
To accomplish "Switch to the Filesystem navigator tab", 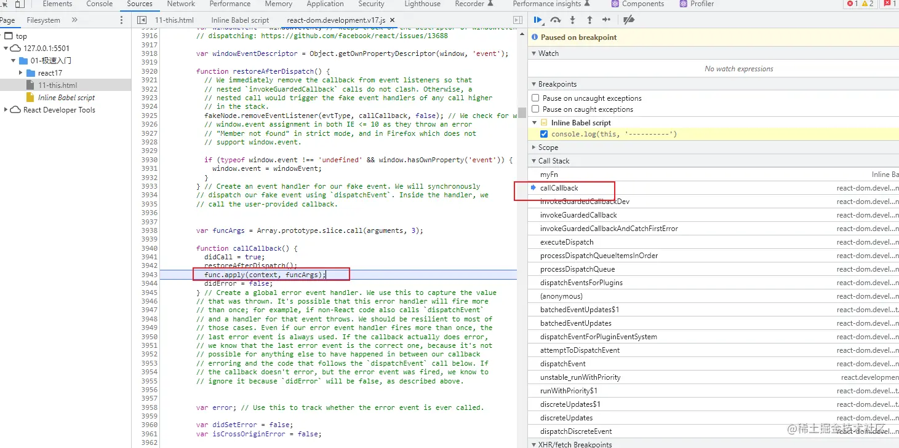I will point(44,20).
